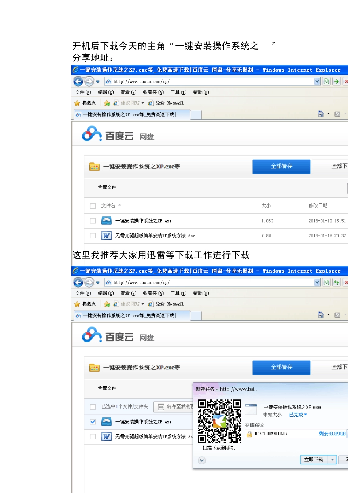Tick select-all checkbox in upper file list header

[x=93, y=206]
